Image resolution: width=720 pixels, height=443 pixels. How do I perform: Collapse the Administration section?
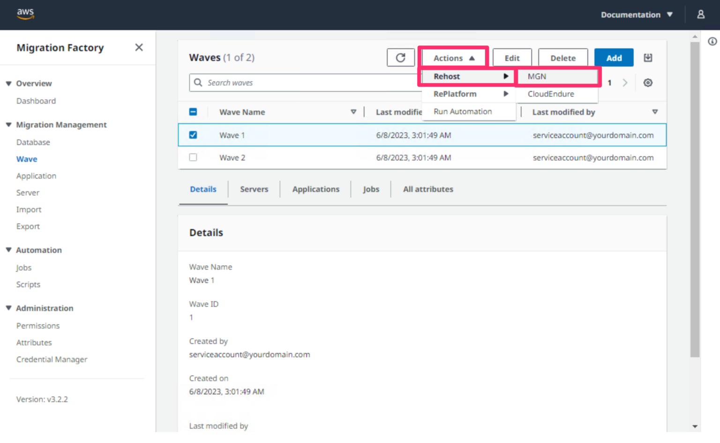(8, 308)
